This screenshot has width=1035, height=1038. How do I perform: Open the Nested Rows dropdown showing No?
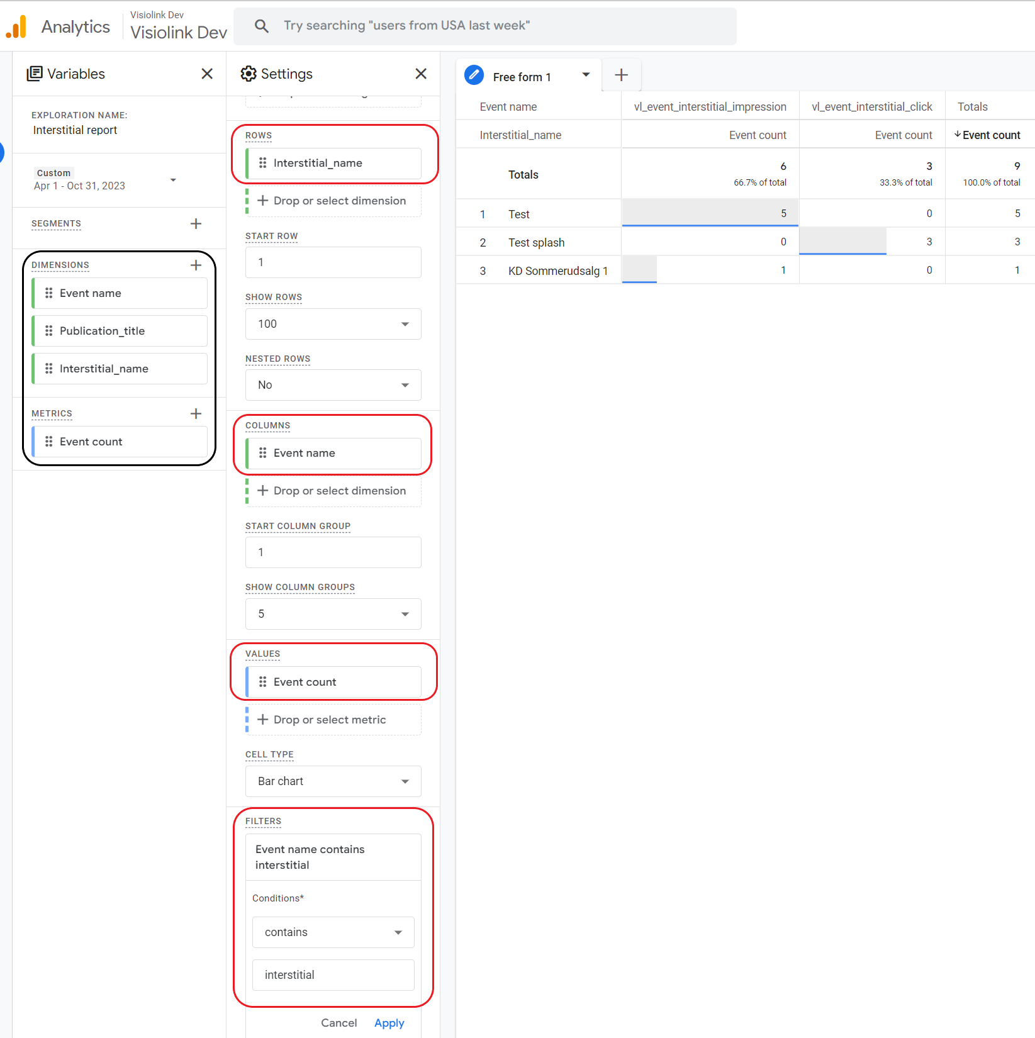tap(333, 385)
